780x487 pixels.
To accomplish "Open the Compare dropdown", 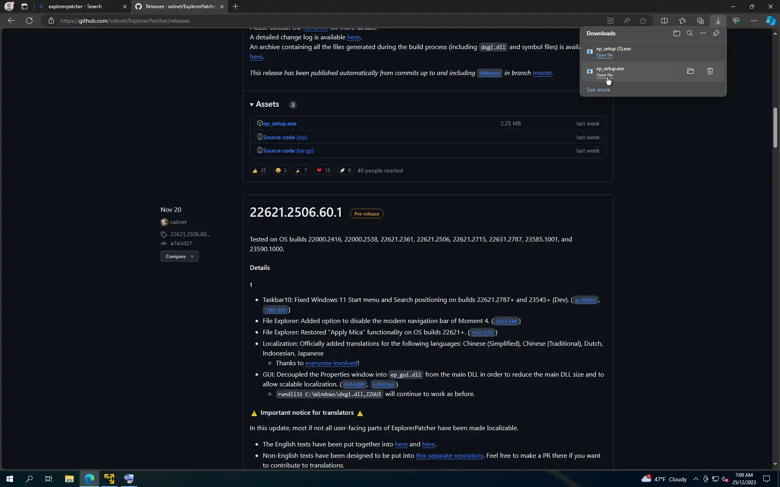I will coord(180,256).
